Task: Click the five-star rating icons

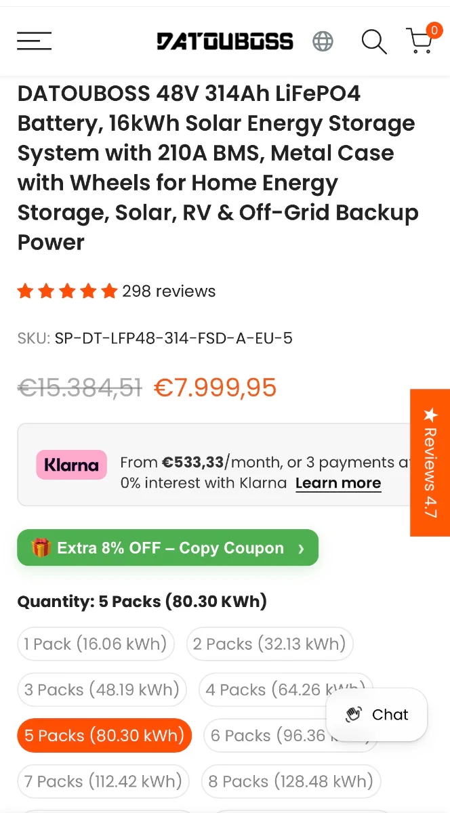Action: 68,291
